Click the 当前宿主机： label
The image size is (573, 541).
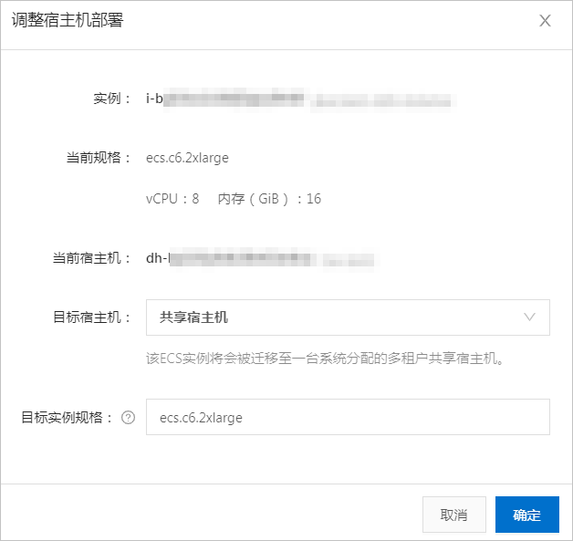coord(91,258)
